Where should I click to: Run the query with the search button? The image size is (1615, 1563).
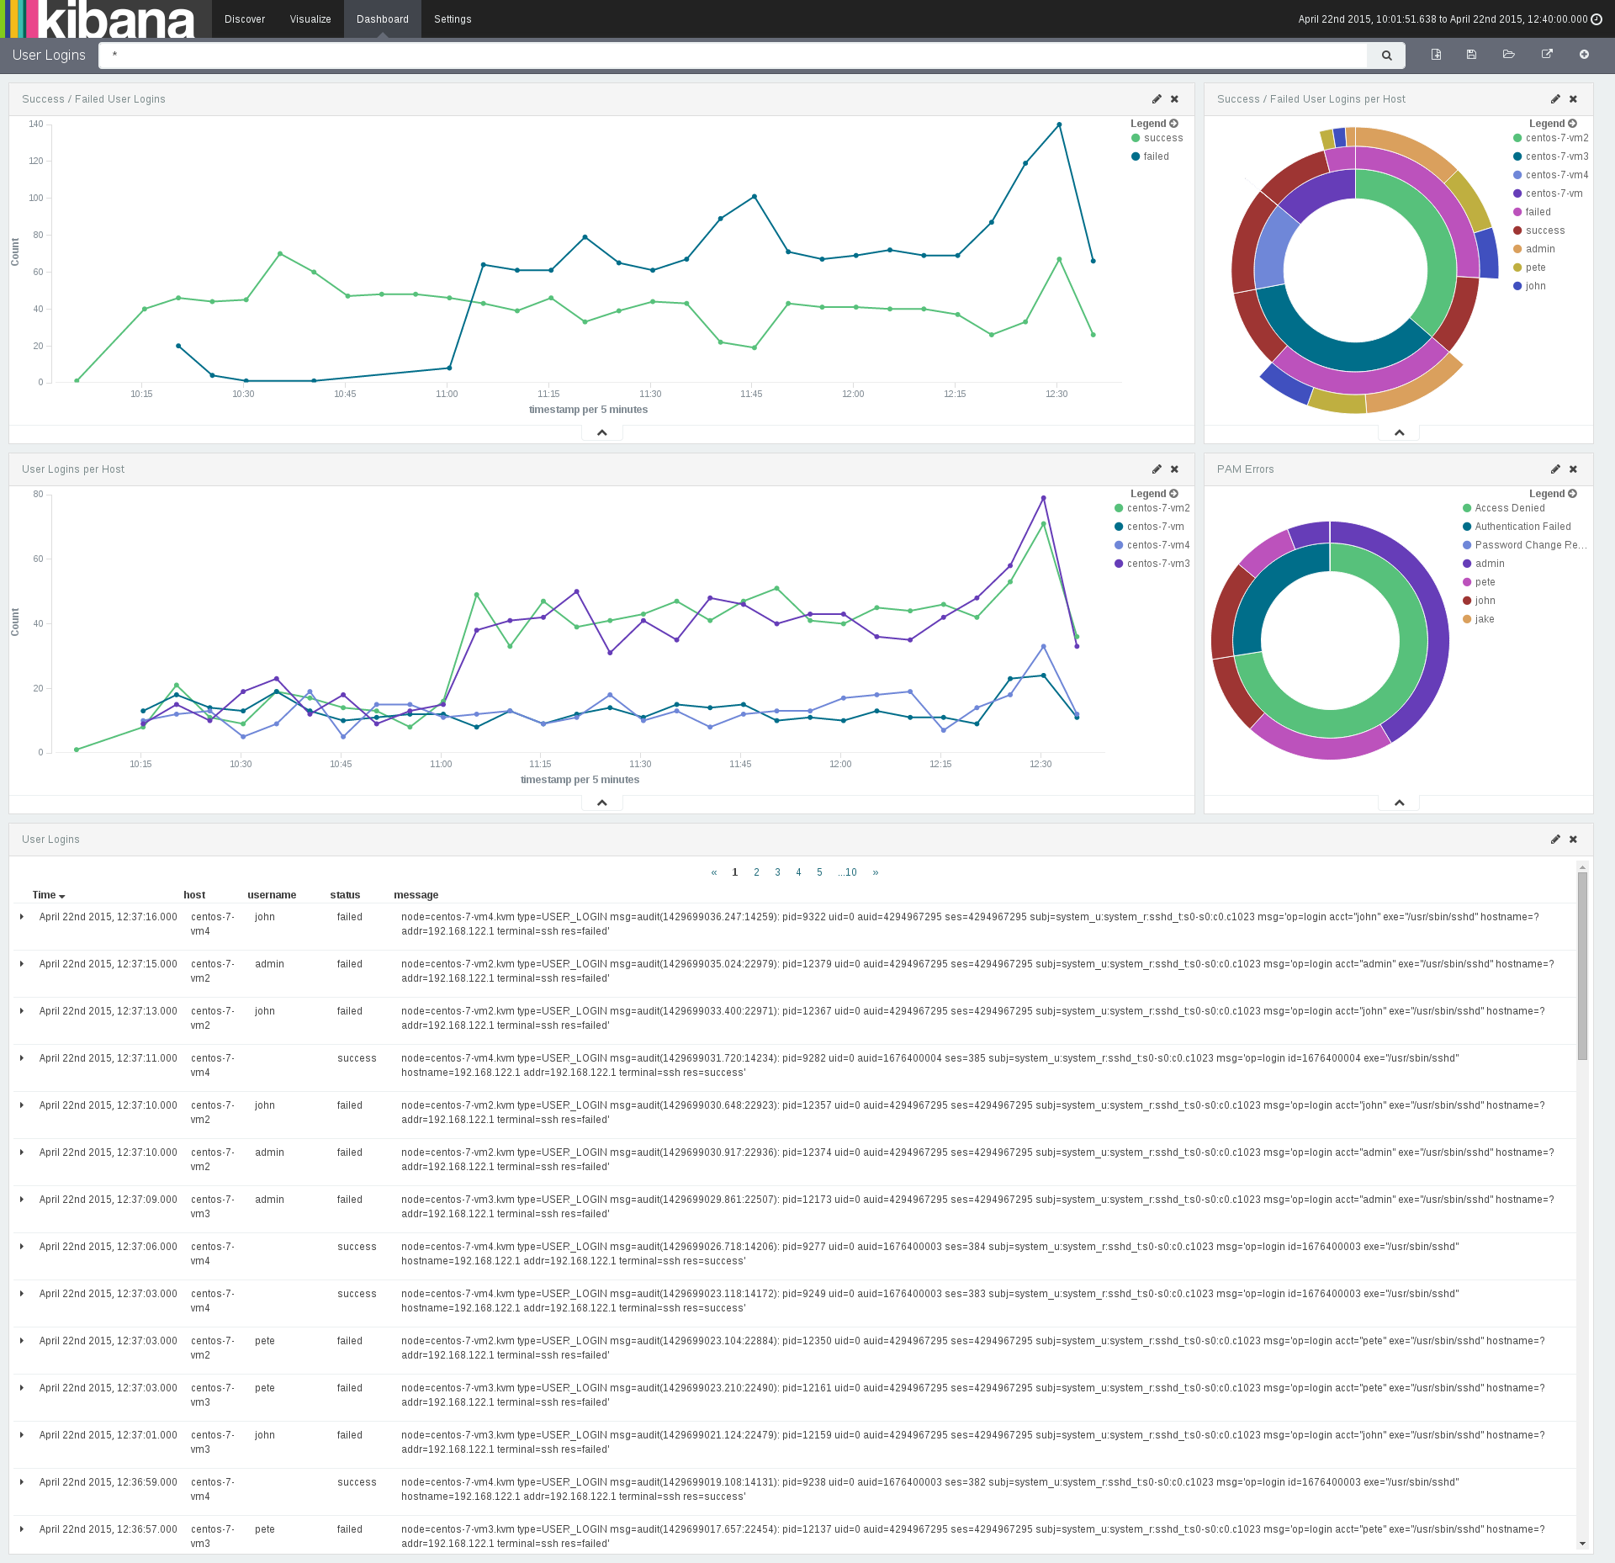(1386, 56)
